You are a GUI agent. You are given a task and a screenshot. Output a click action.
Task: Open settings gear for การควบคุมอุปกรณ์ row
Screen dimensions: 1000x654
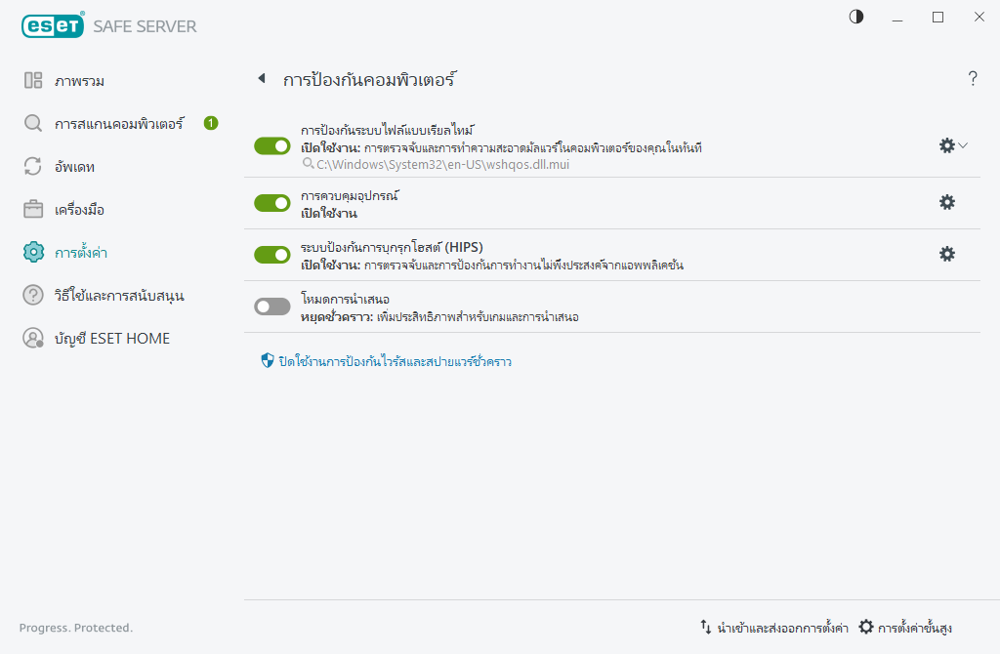[946, 202]
